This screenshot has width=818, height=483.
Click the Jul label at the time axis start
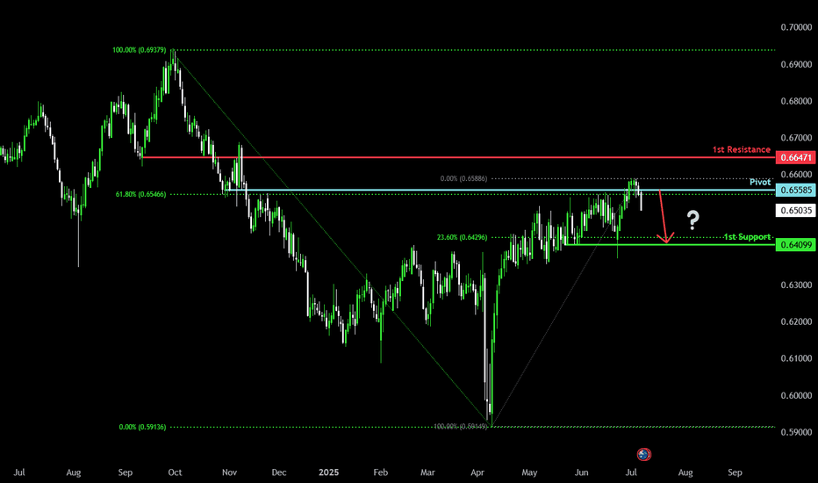[18, 472]
